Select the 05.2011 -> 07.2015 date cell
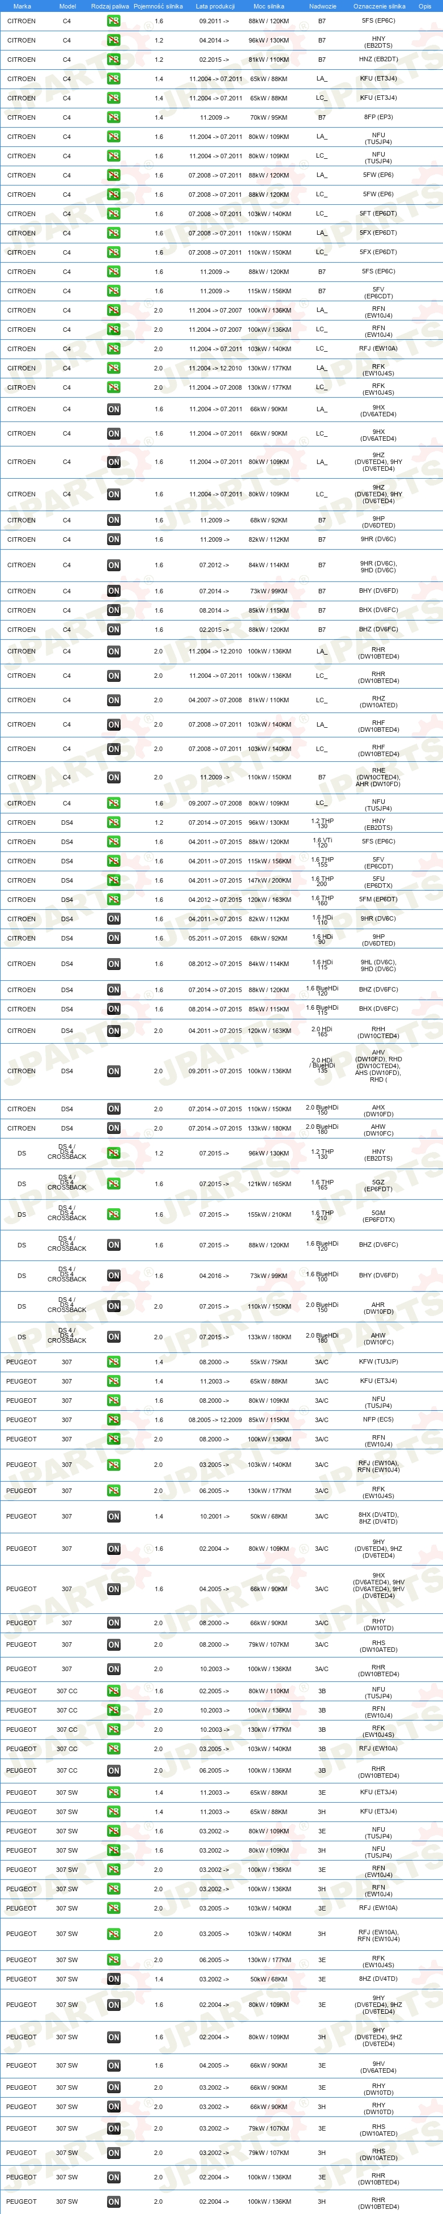The width and height of the screenshot is (443, 2214). pyautogui.click(x=215, y=939)
